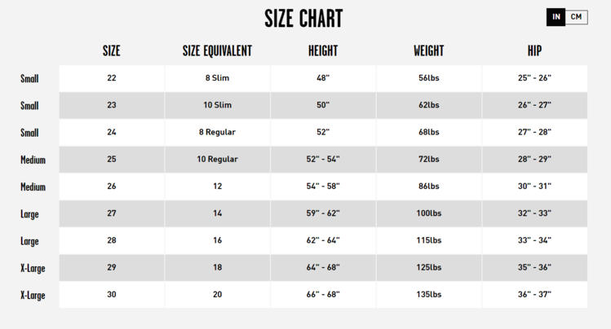The width and height of the screenshot is (611, 329).
Task: Click the SIZE EQUIVALENT column header
Action: (x=217, y=50)
